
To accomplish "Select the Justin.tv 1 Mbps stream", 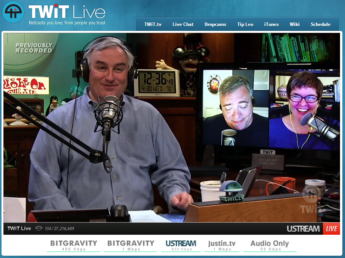I will (222, 245).
